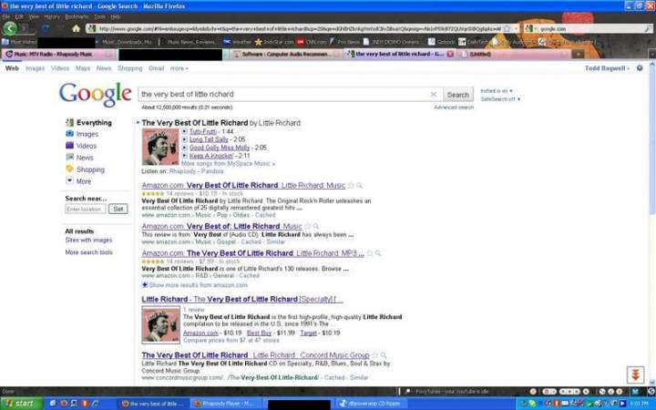Open the Advanced search link
The image size is (656, 410).
click(x=454, y=108)
